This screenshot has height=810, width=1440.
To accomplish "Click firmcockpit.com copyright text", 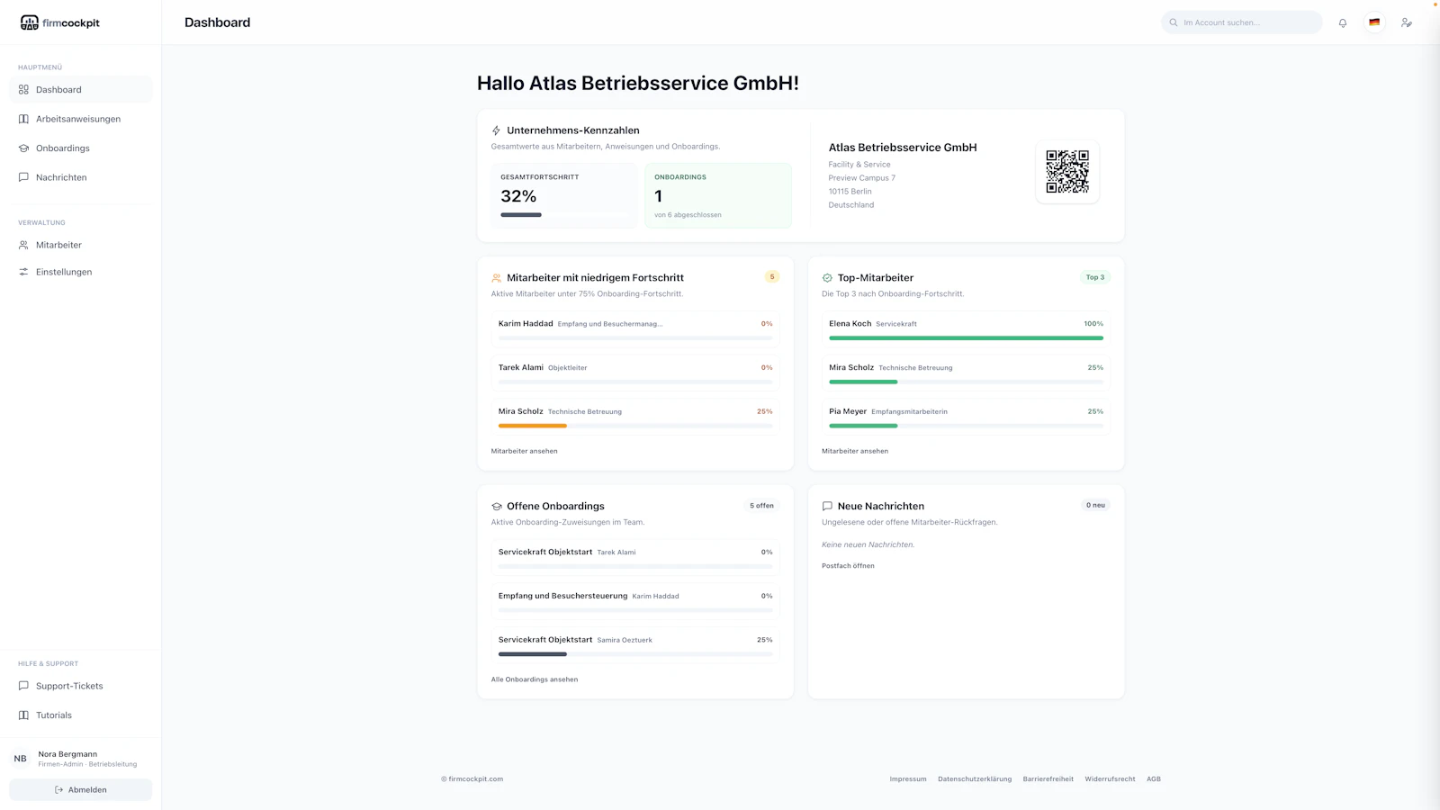I will coord(472,779).
